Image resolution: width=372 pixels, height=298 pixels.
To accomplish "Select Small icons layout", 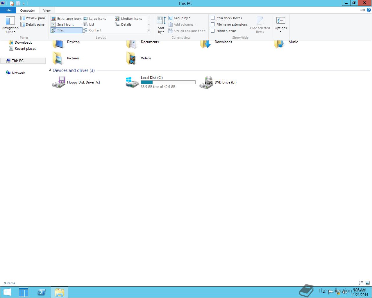I will pos(62,24).
